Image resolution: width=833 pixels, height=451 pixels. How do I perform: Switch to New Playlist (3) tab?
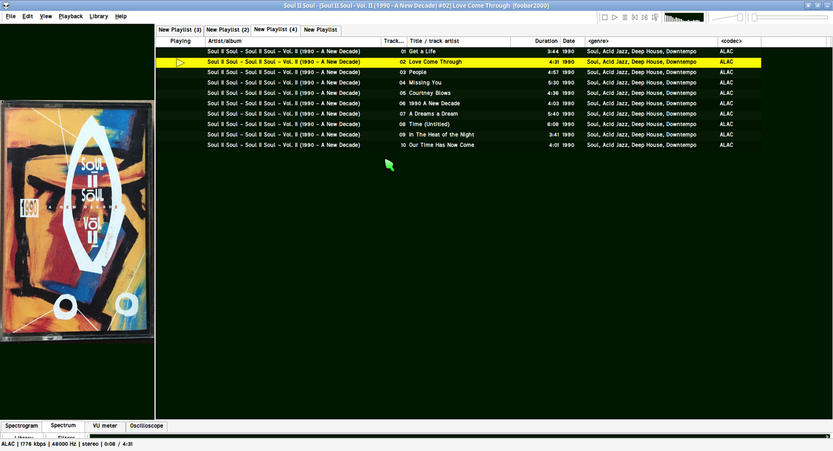180,30
